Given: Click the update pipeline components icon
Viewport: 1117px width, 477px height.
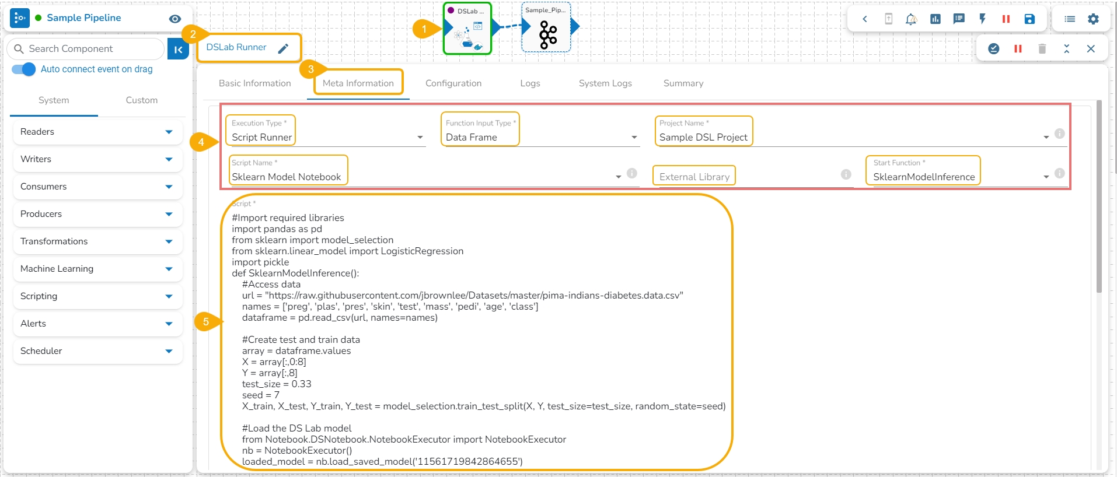Looking at the screenshot, I should pyautogui.click(x=888, y=19).
